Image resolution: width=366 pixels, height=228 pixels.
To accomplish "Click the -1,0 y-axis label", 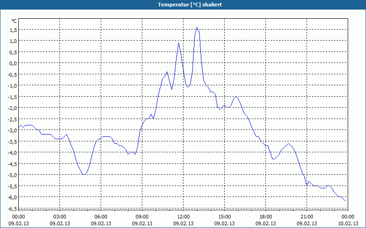I will click(12, 86).
